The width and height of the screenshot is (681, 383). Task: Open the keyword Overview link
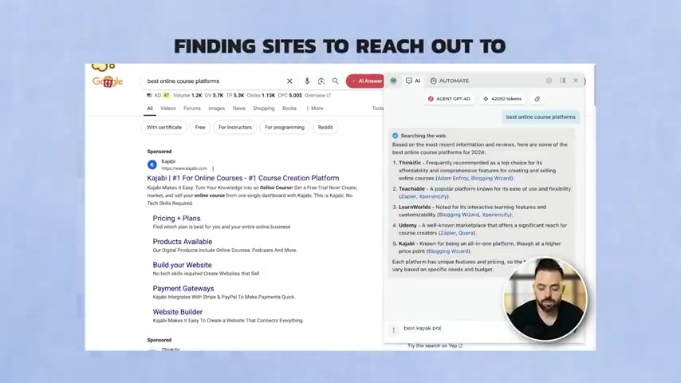(317, 95)
